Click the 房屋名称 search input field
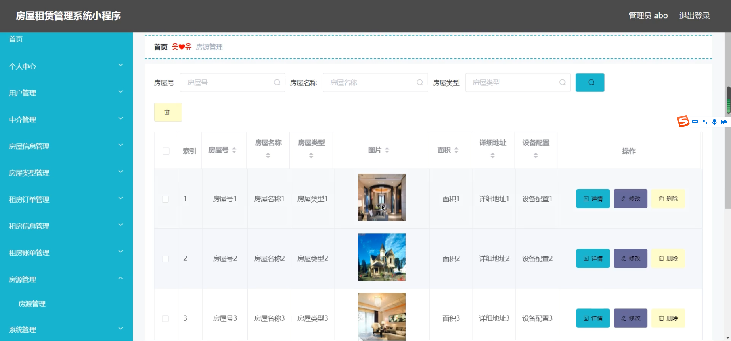The image size is (731, 341). 371,83
